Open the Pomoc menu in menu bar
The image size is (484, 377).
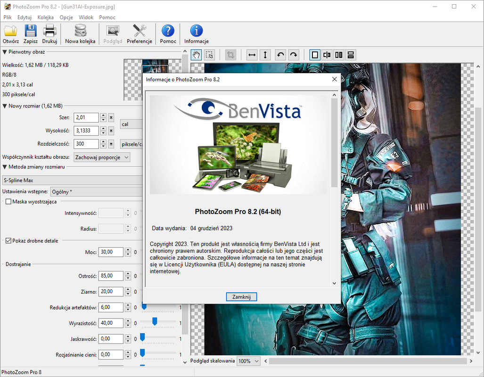107,17
